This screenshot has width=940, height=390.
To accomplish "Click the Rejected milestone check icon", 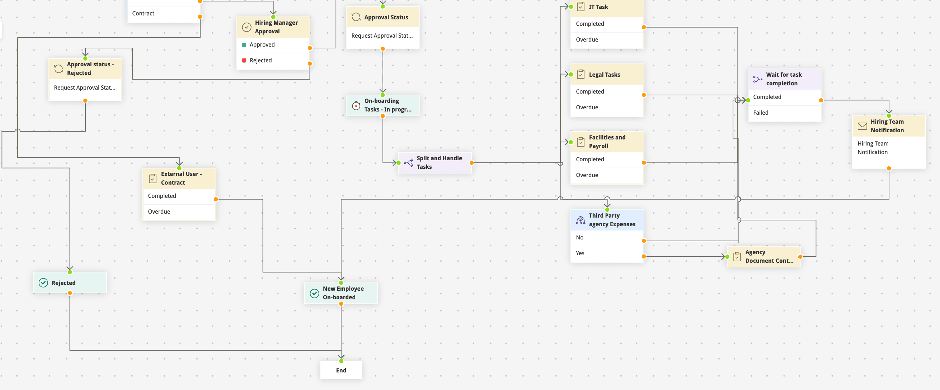I will click(43, 283).
